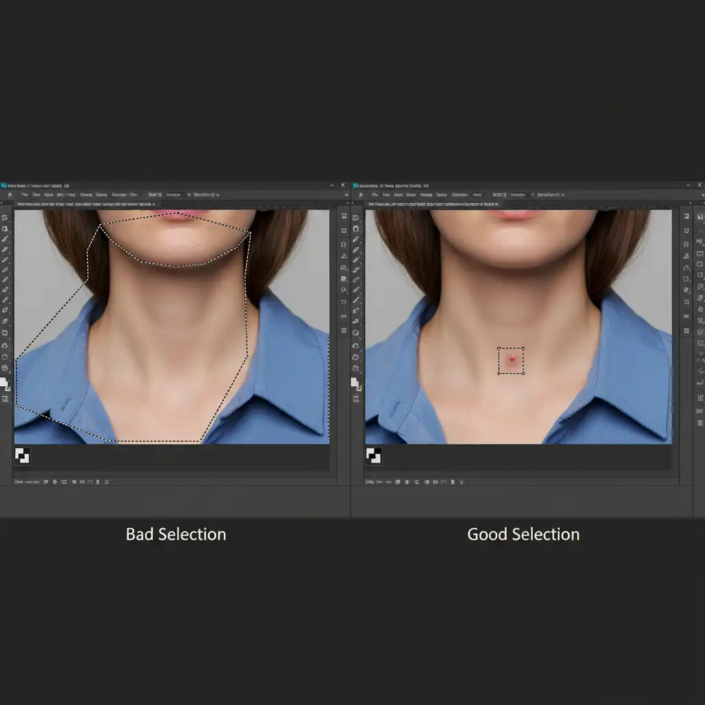Select the topmost tool in the right window's toolbar
This screenshot has height=705, width=705.
coord(355,218)
